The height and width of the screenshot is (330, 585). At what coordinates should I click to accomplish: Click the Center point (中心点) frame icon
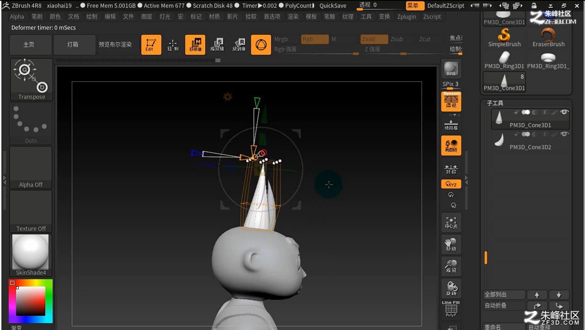tap(451, 222)
